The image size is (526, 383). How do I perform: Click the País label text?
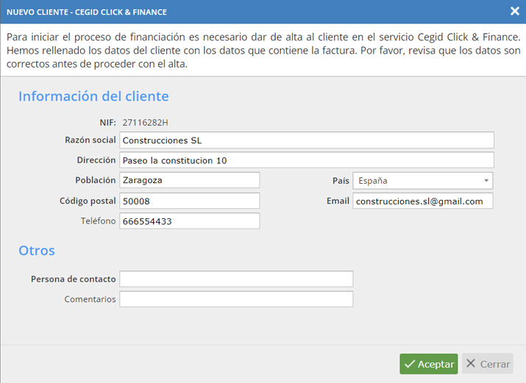[x=341, y=181]
